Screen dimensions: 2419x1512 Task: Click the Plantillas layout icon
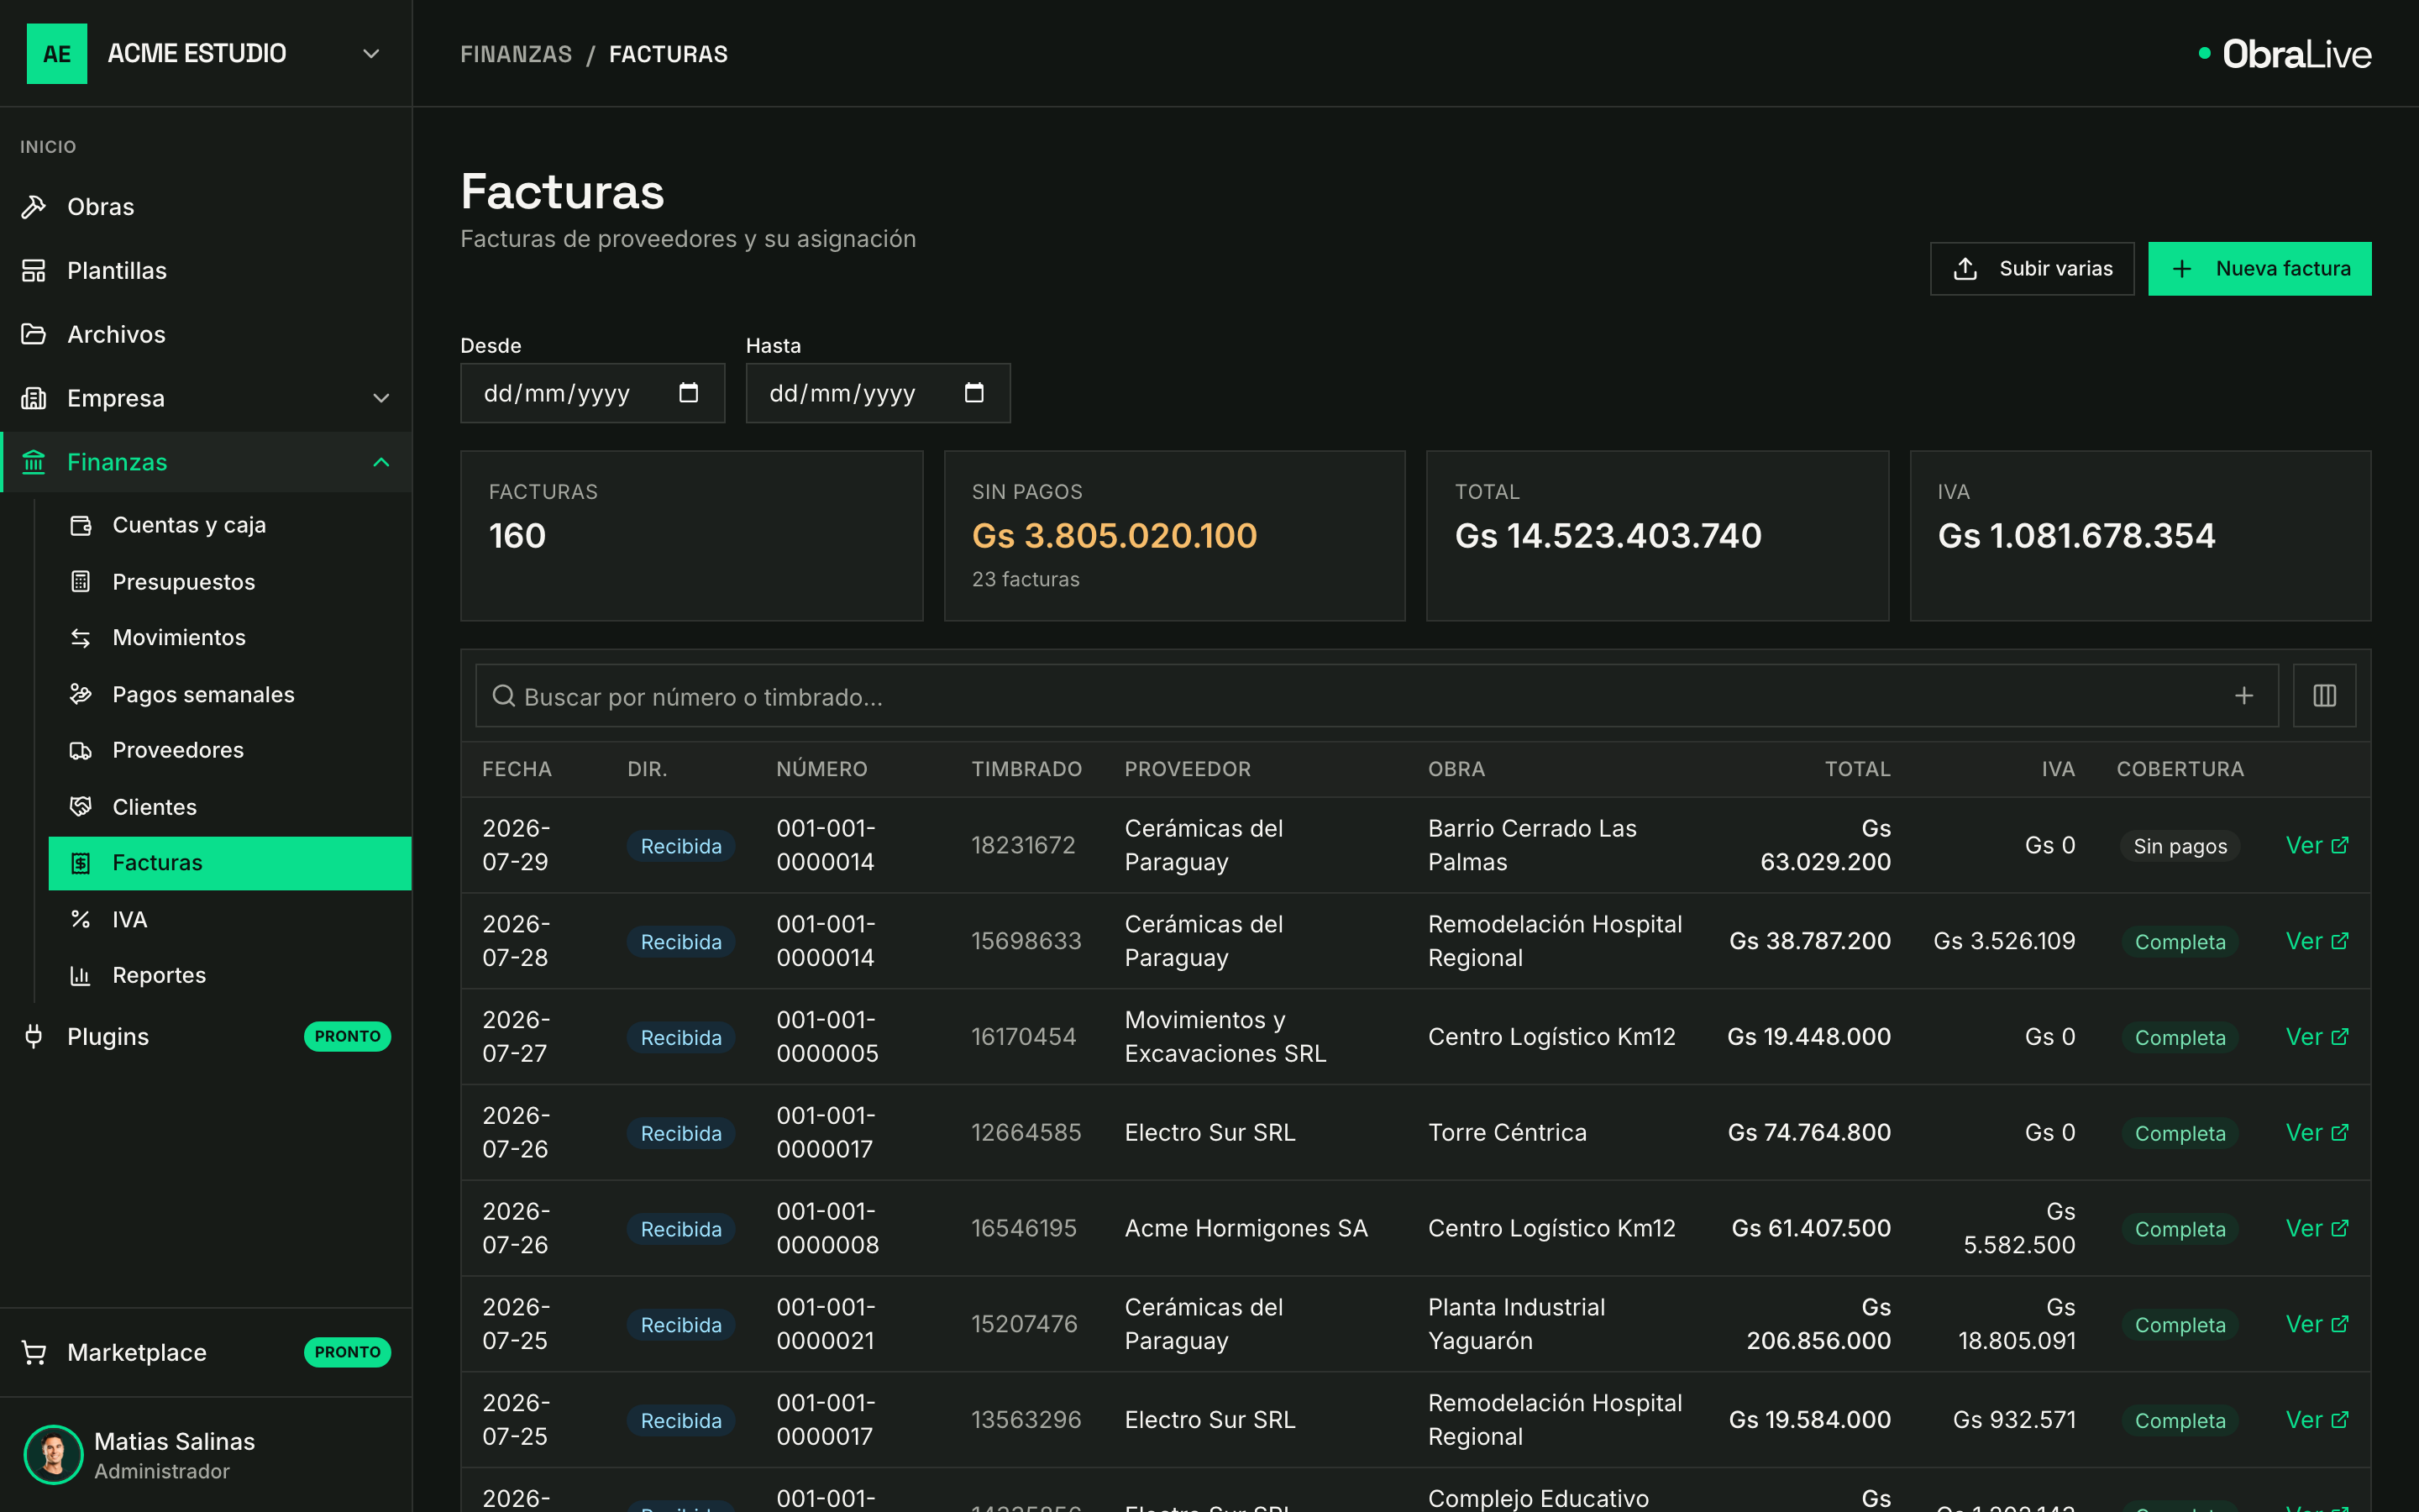(34, 270)
